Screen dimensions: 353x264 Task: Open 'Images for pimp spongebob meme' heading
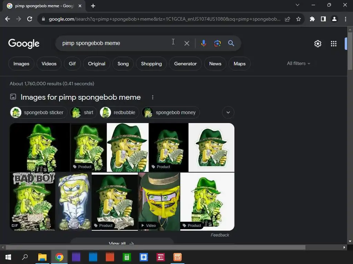(81, 97)
